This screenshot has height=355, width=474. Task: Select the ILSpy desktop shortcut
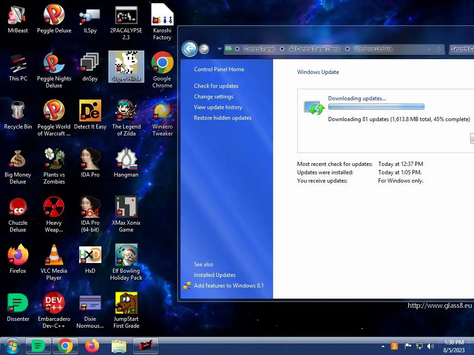click(90, 19)
